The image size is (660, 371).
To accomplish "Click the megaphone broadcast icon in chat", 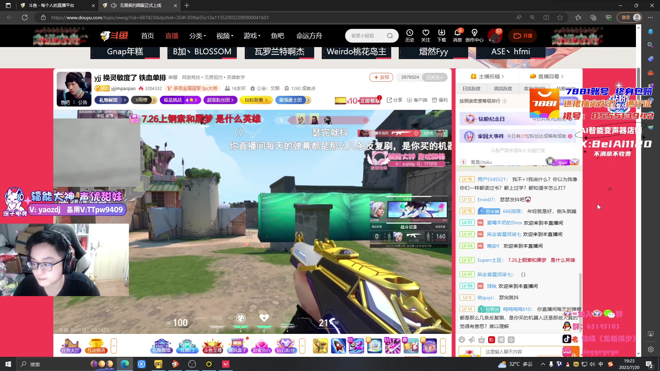I will (472, 340).
